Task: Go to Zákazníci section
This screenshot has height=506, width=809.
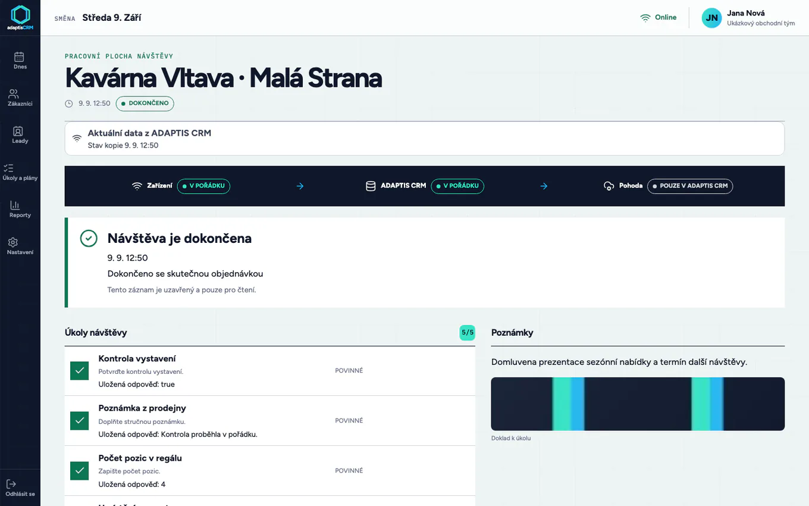Action: tap(20, 98)
